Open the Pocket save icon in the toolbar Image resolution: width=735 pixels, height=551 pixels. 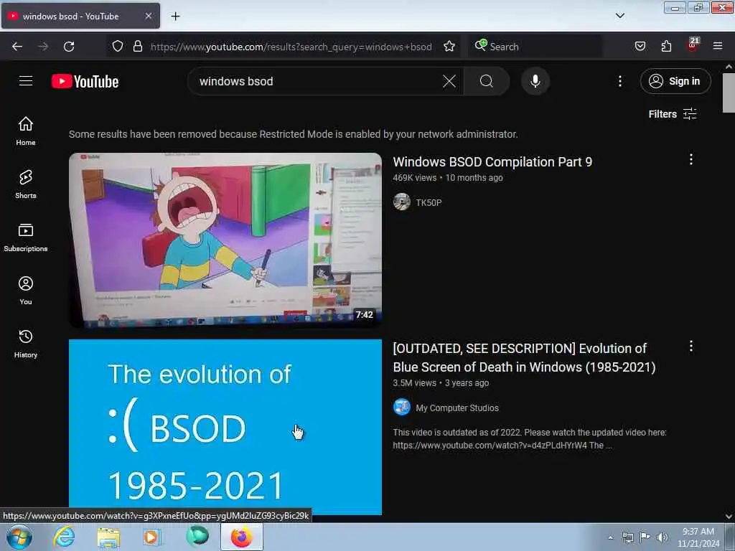(x=640, y=47)
